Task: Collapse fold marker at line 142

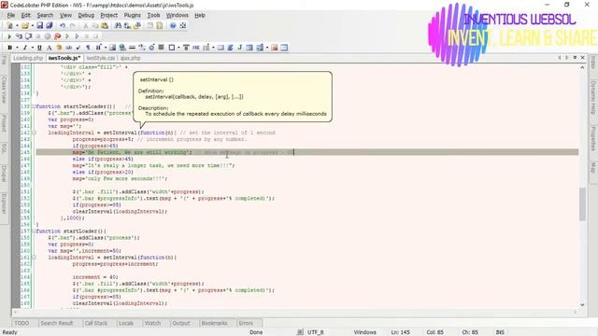Action: pyautogui.click(x=34, y=133)
